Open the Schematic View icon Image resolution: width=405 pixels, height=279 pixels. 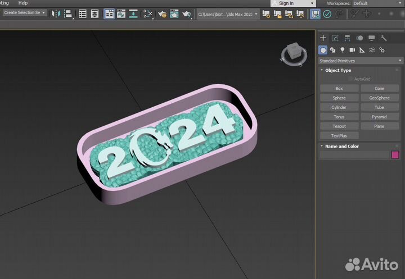pyautogui.click(x=148, y=13)
